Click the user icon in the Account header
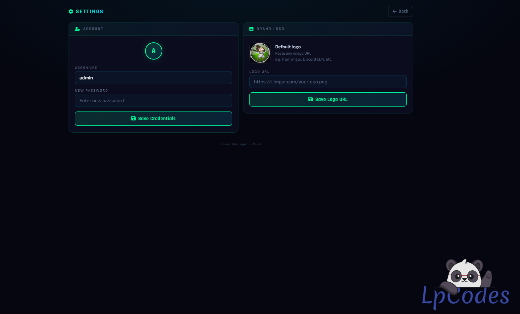Image resolution: width=520 pixels, height=314 pixels. (77, 29)
